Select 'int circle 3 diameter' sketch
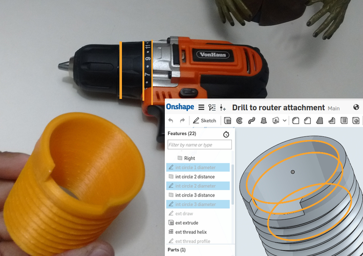 198,204
